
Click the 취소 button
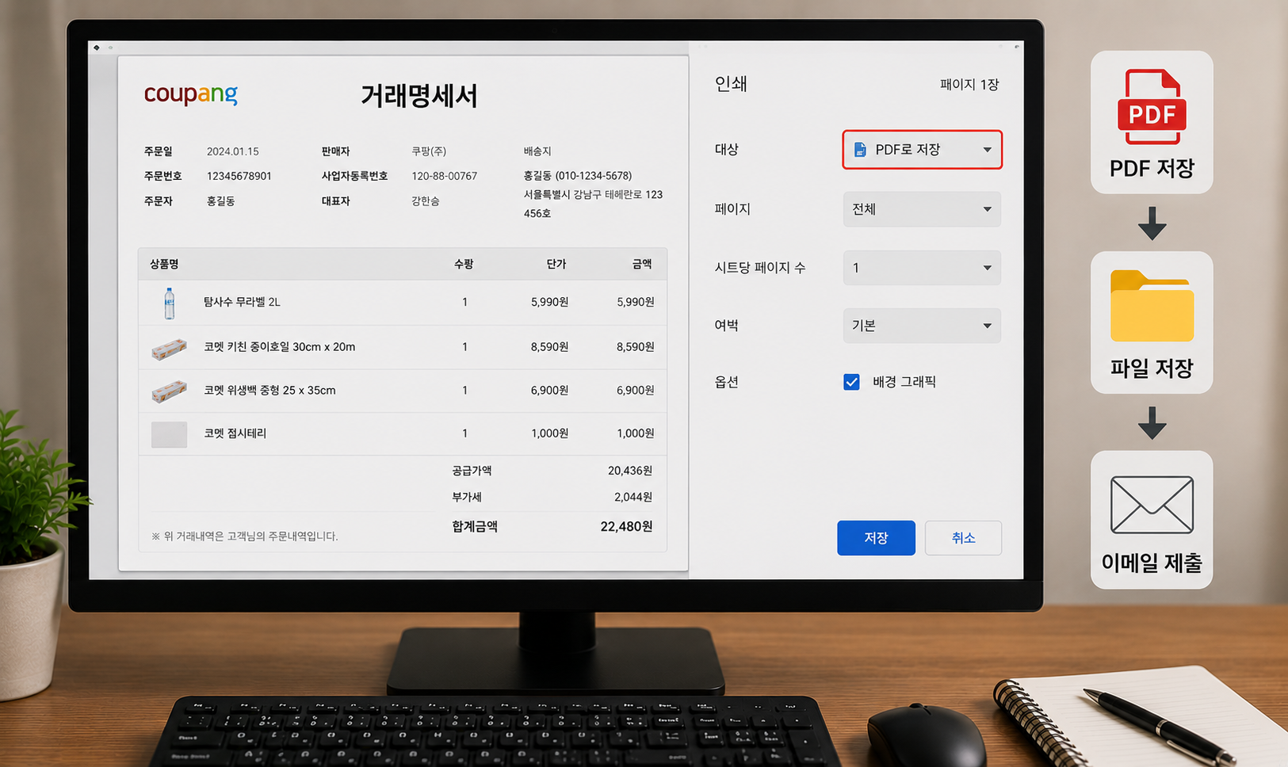tap(963, 538)
